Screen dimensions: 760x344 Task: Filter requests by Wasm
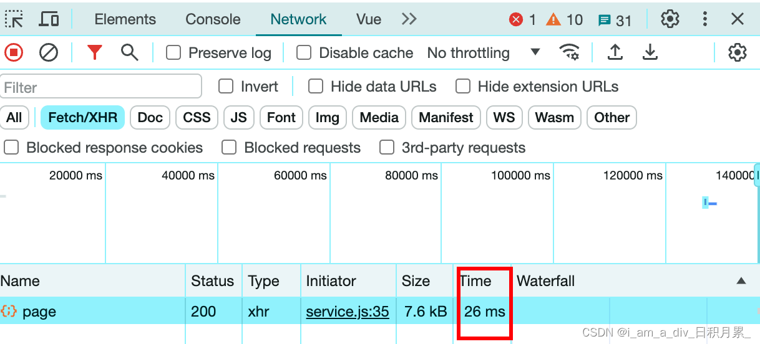[555, 117]
